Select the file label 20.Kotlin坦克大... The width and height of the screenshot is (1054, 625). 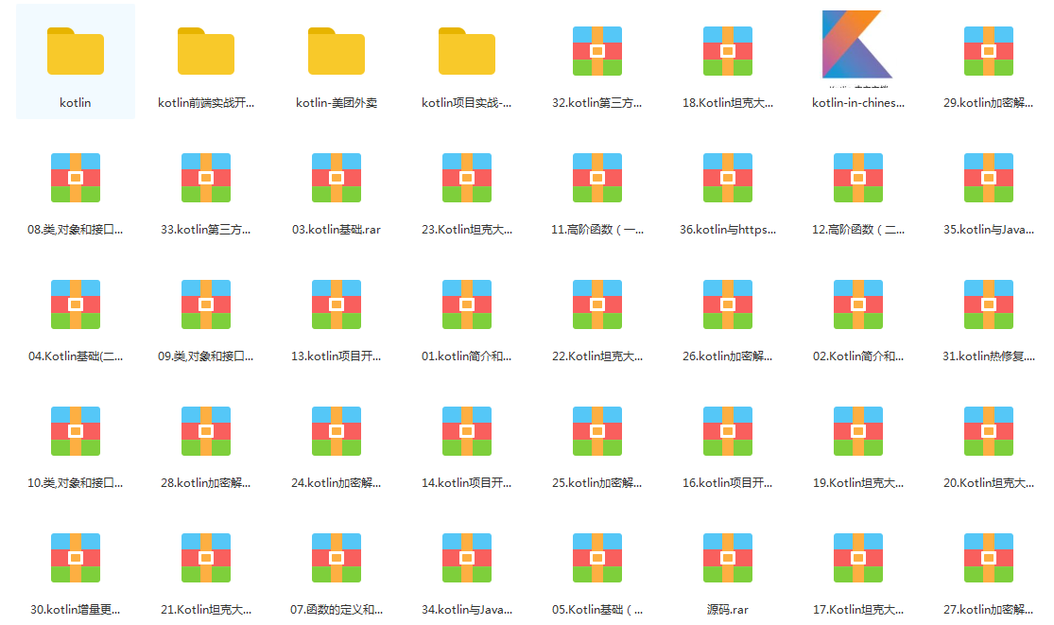click(988, 482)
